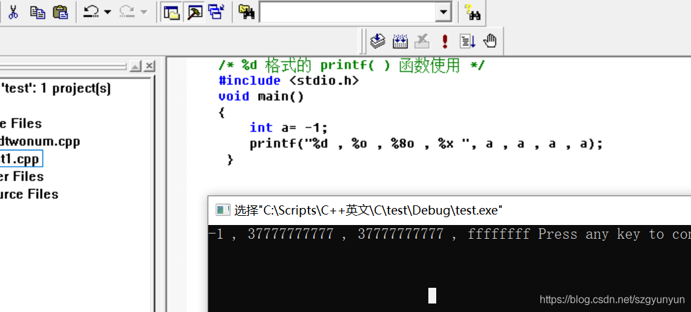
Task: Click the grayed Stop Build icon
Action: click(x=422, y=41)
